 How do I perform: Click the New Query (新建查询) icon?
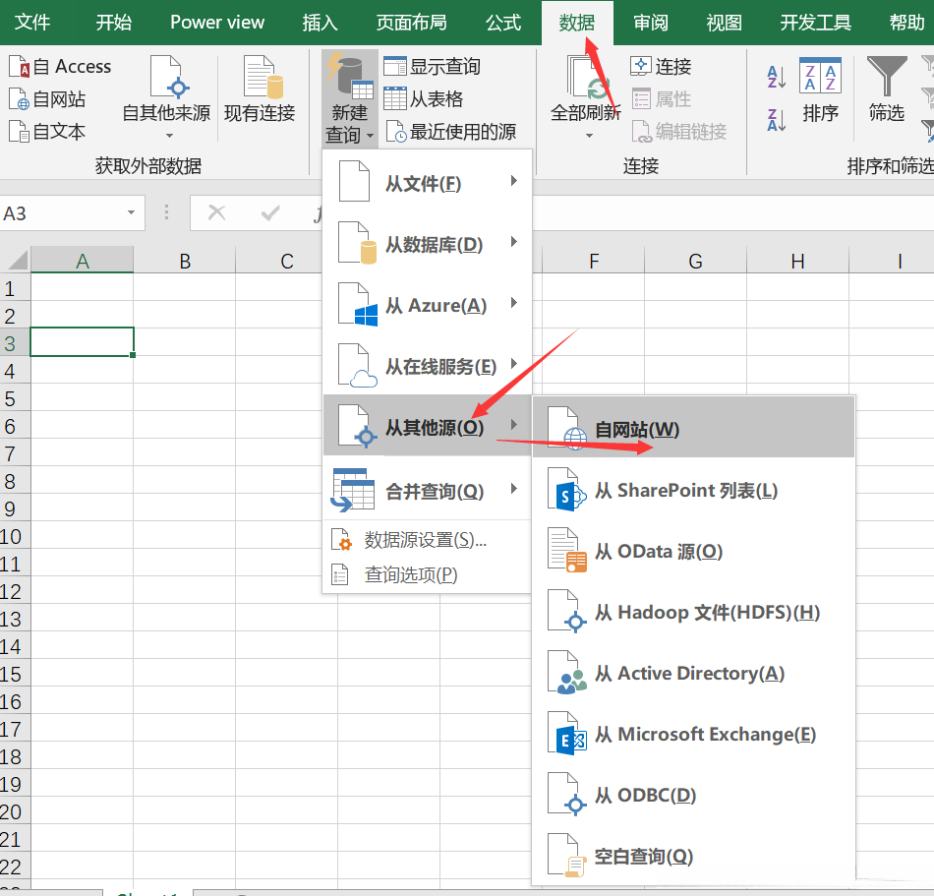(x=350, y=77)
